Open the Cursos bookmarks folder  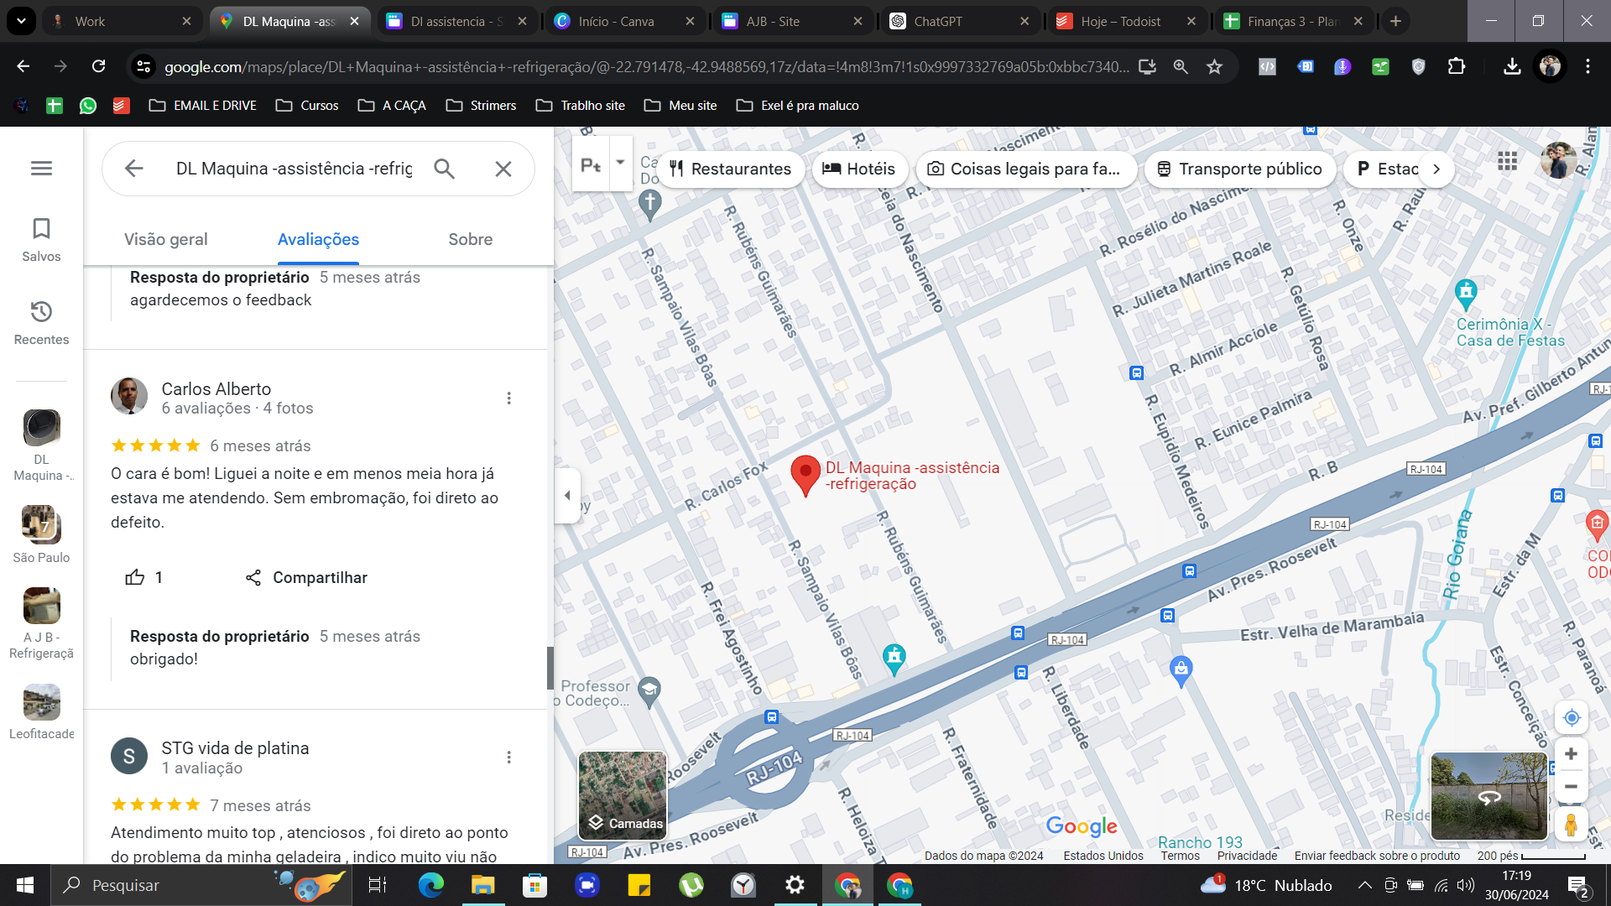click(x=307, y=106)
